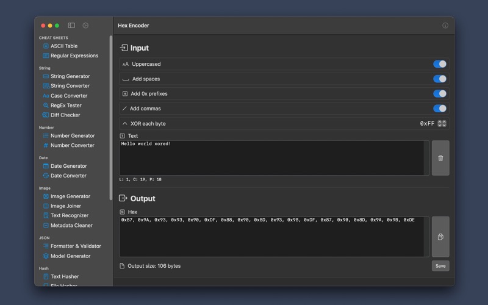This screenshot has height=305, width=488.
Task: Save the hex output
Action: click(x=440, y=266)
